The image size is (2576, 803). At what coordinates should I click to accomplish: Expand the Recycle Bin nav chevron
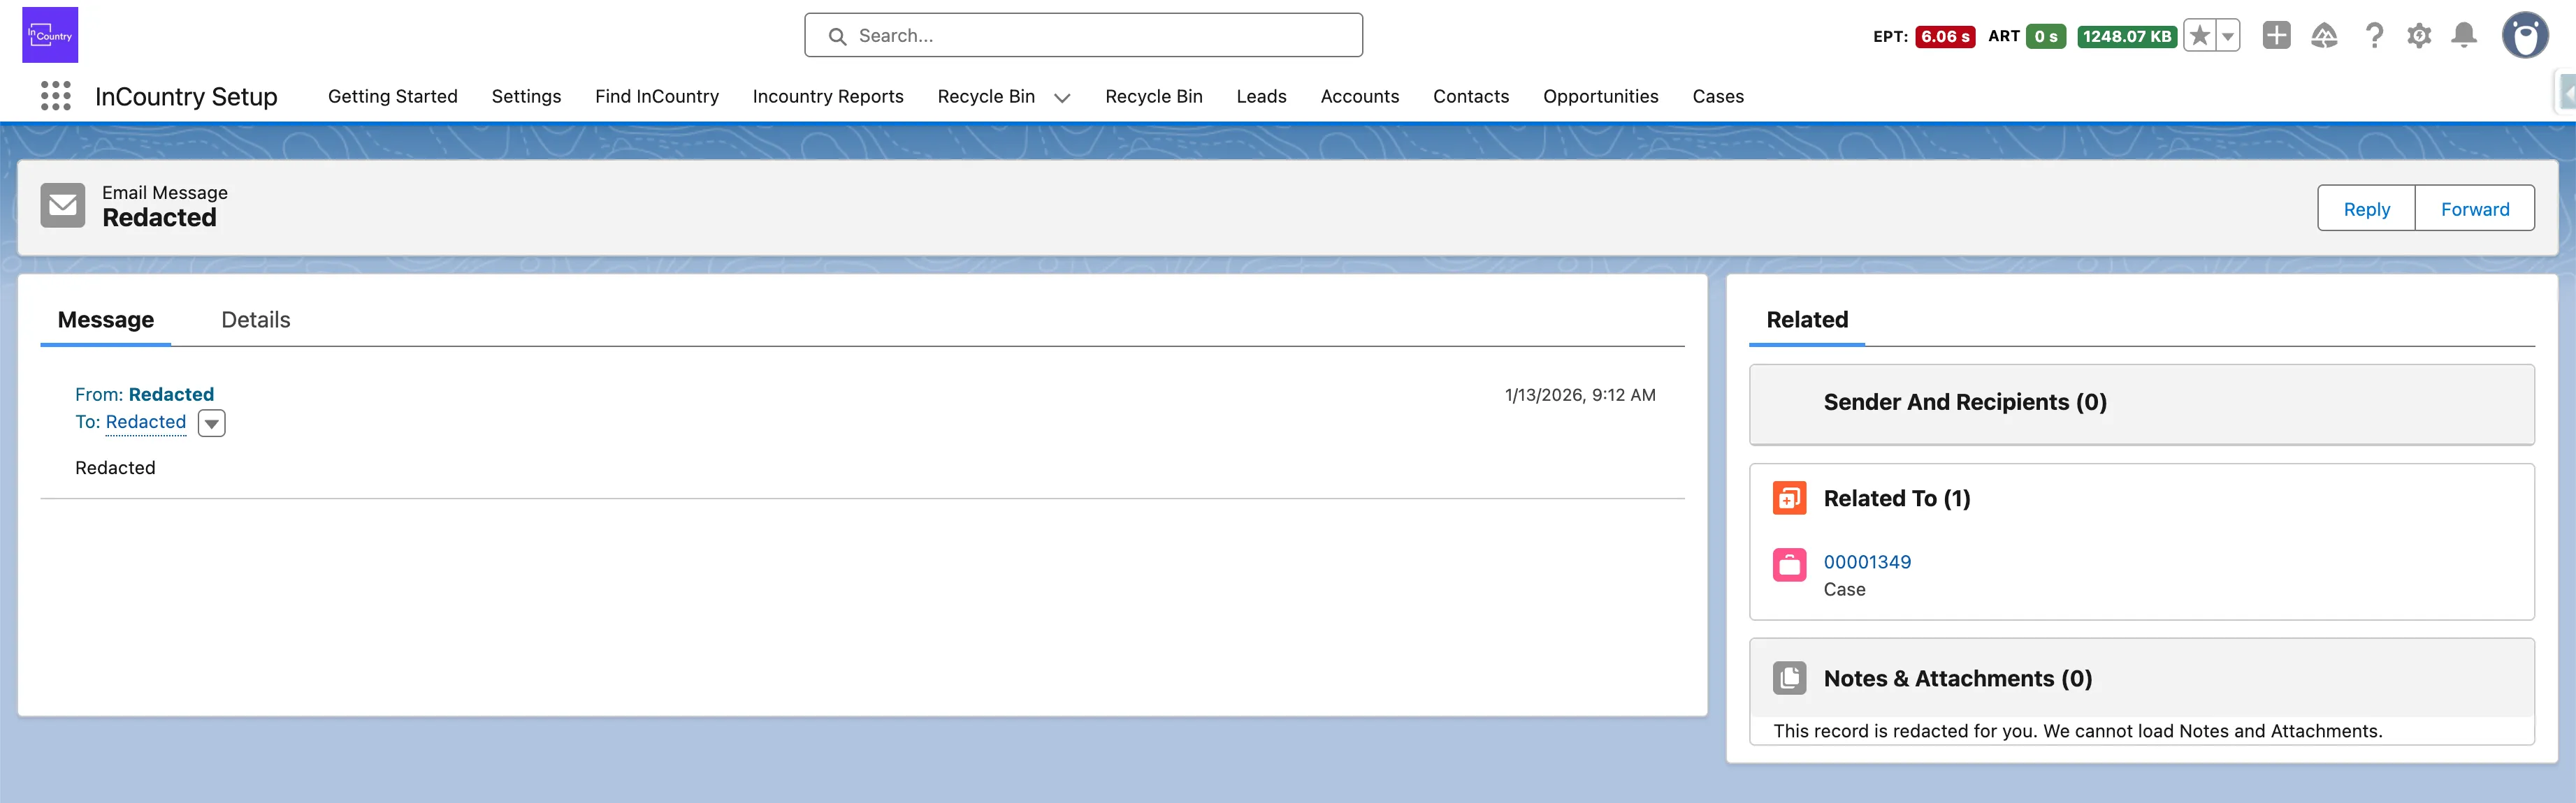click(1062, 97)
